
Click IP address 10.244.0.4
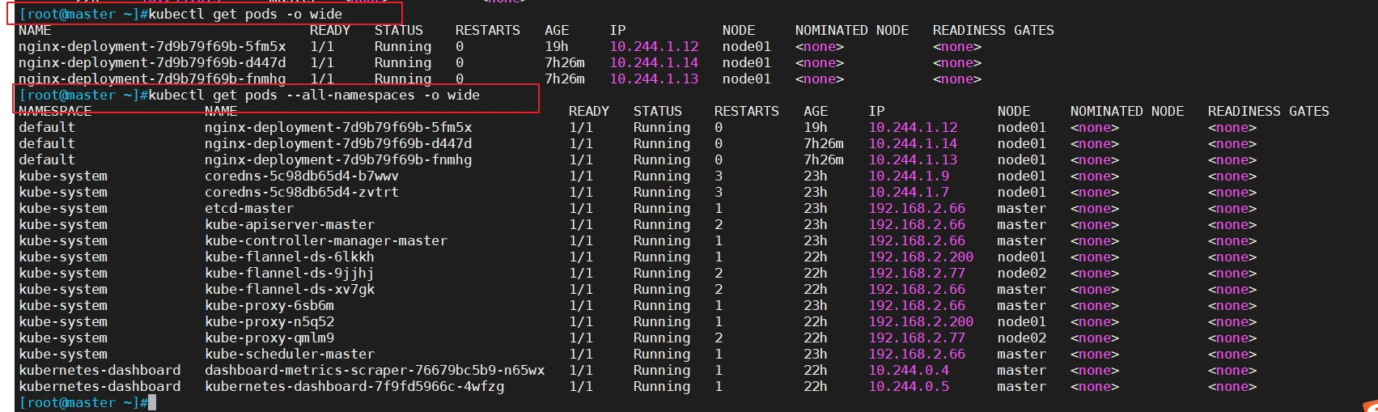(x=909, y=370)
